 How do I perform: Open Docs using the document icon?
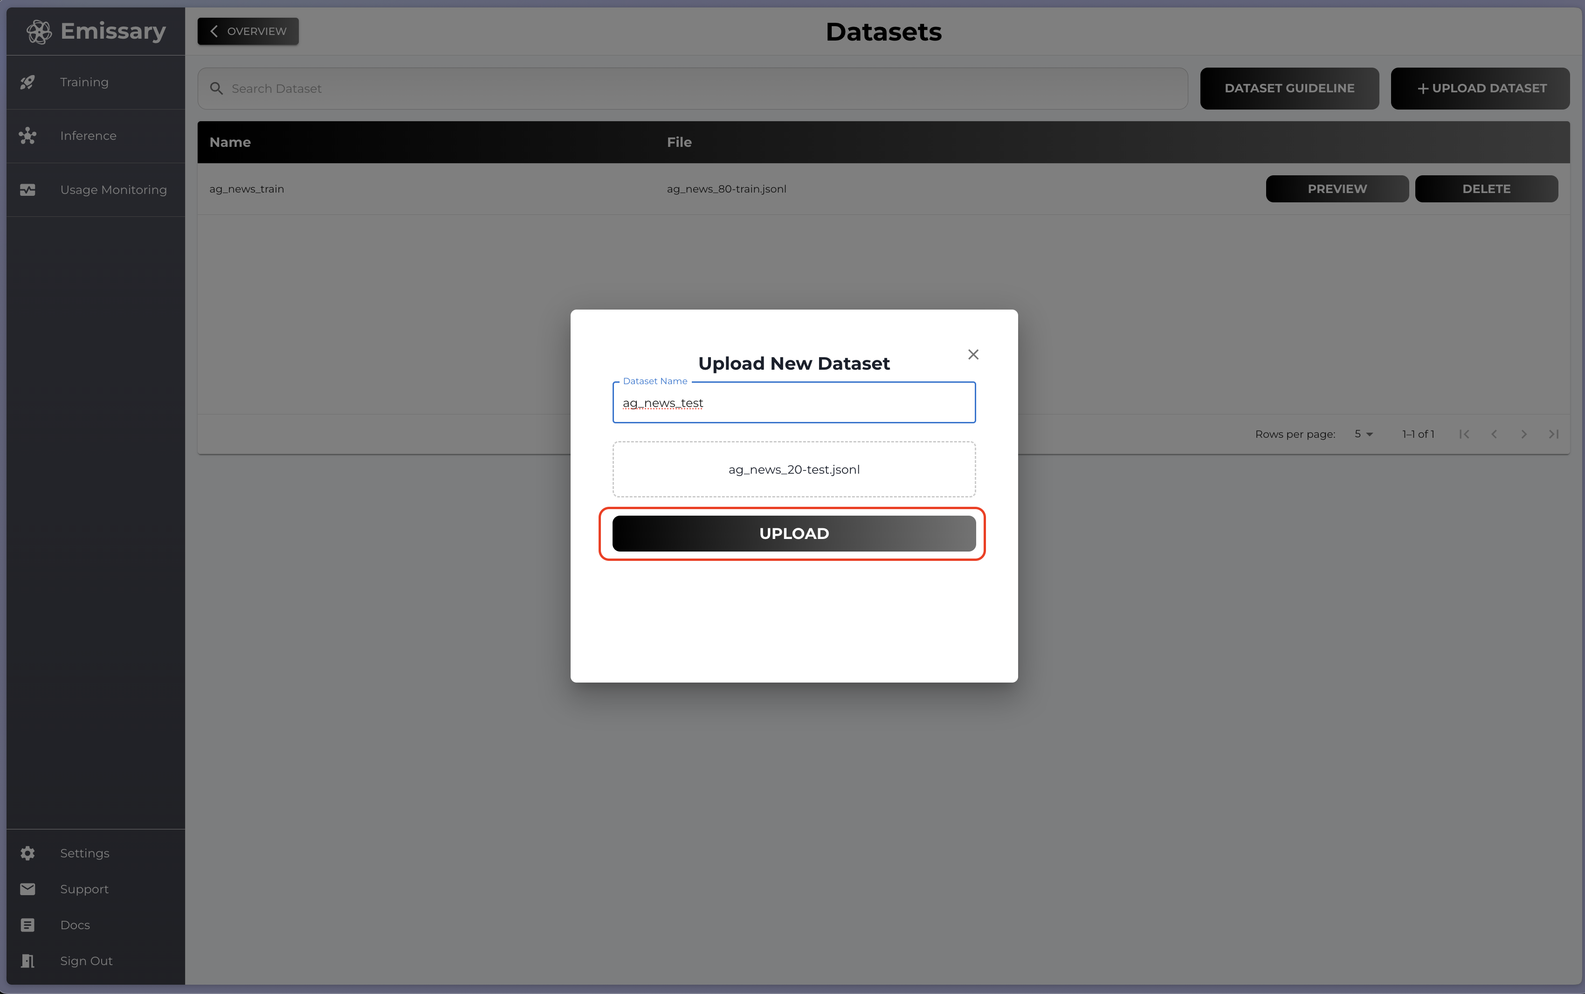[x=28, y=925]
